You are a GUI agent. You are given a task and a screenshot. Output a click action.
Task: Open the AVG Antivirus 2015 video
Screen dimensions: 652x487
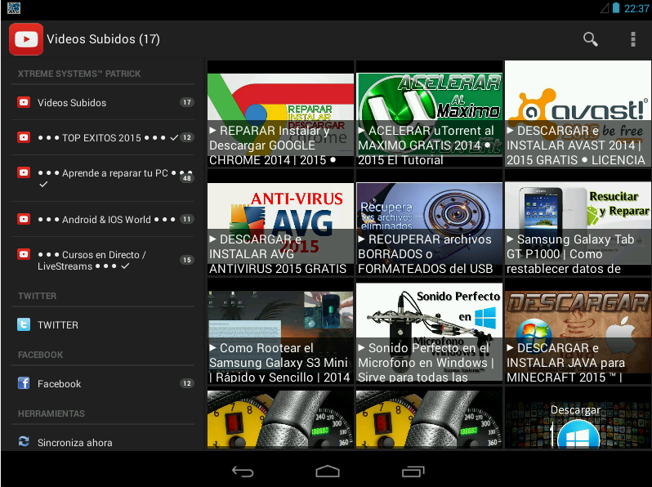[x=280, y=222]
